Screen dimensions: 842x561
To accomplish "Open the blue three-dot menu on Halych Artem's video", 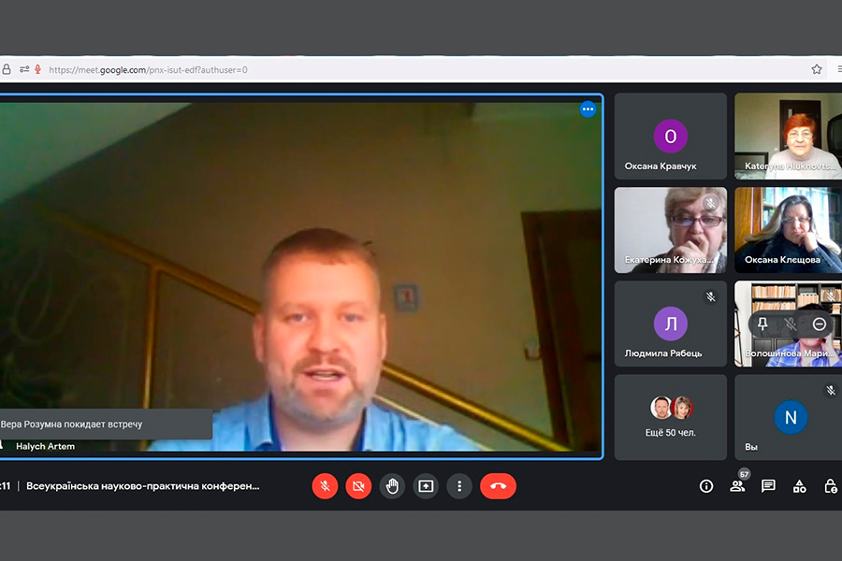I will tap(588, 109).
